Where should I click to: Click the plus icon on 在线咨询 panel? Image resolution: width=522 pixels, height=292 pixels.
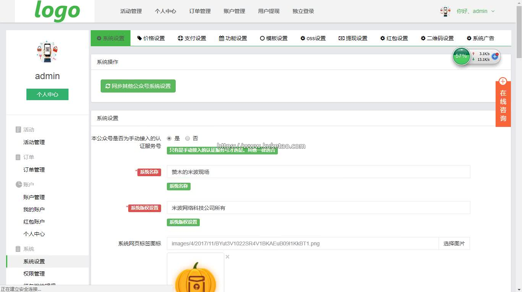(x=503, y=81)
